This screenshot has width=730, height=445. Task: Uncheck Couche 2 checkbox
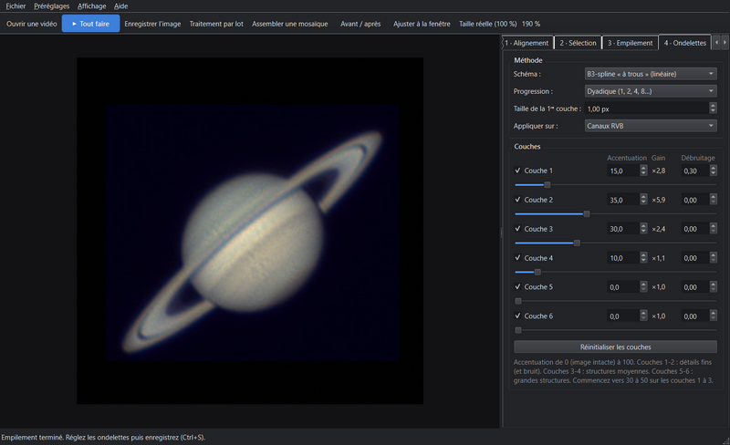pyautogui.click(x=517, y=200)
